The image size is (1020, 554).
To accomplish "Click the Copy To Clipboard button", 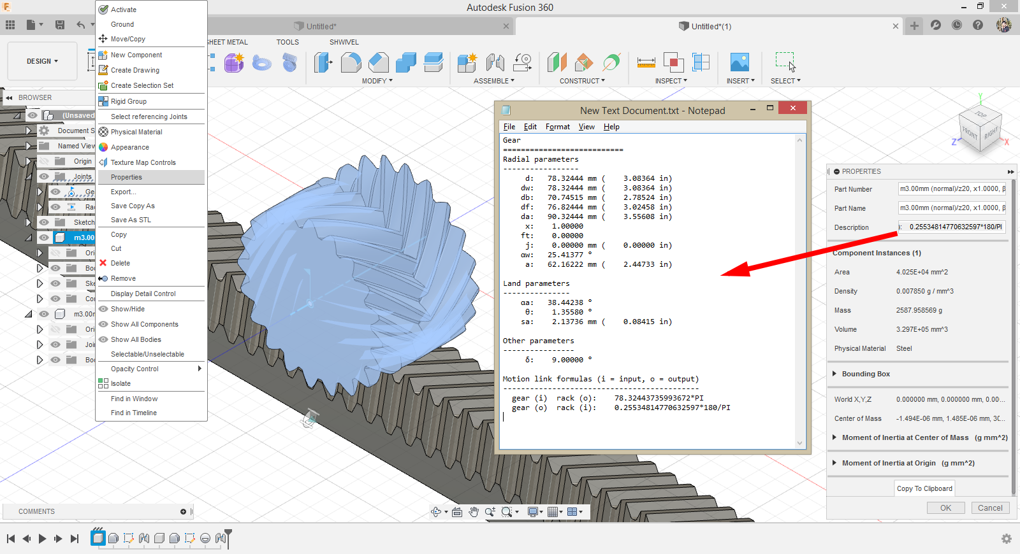I will click(x=924, y=488).
